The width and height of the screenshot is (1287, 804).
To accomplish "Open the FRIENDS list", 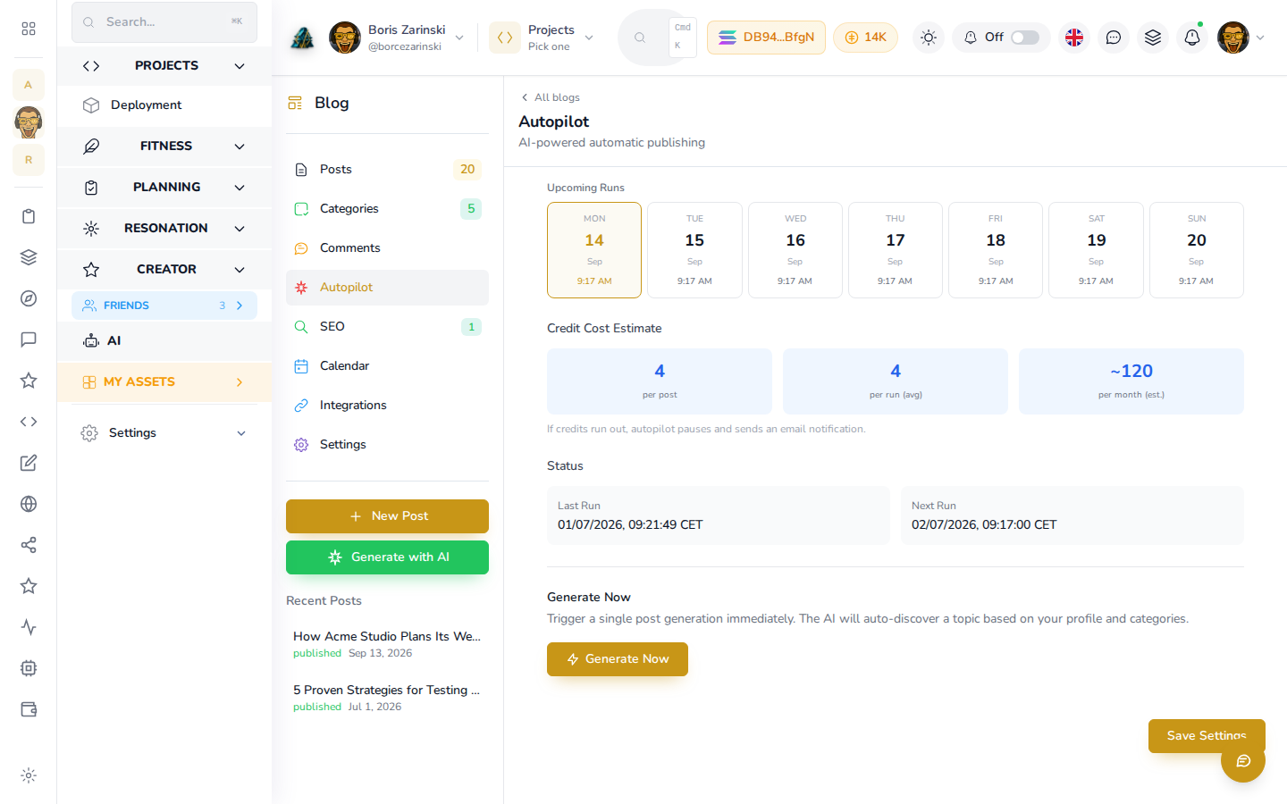I will click(164, 306).
